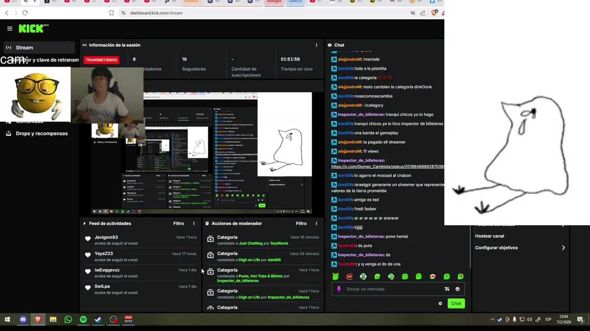The image size is (590, 331).
Task: Click the share icon in address bar
Action: pyautogui.click(x=423, y=13)
